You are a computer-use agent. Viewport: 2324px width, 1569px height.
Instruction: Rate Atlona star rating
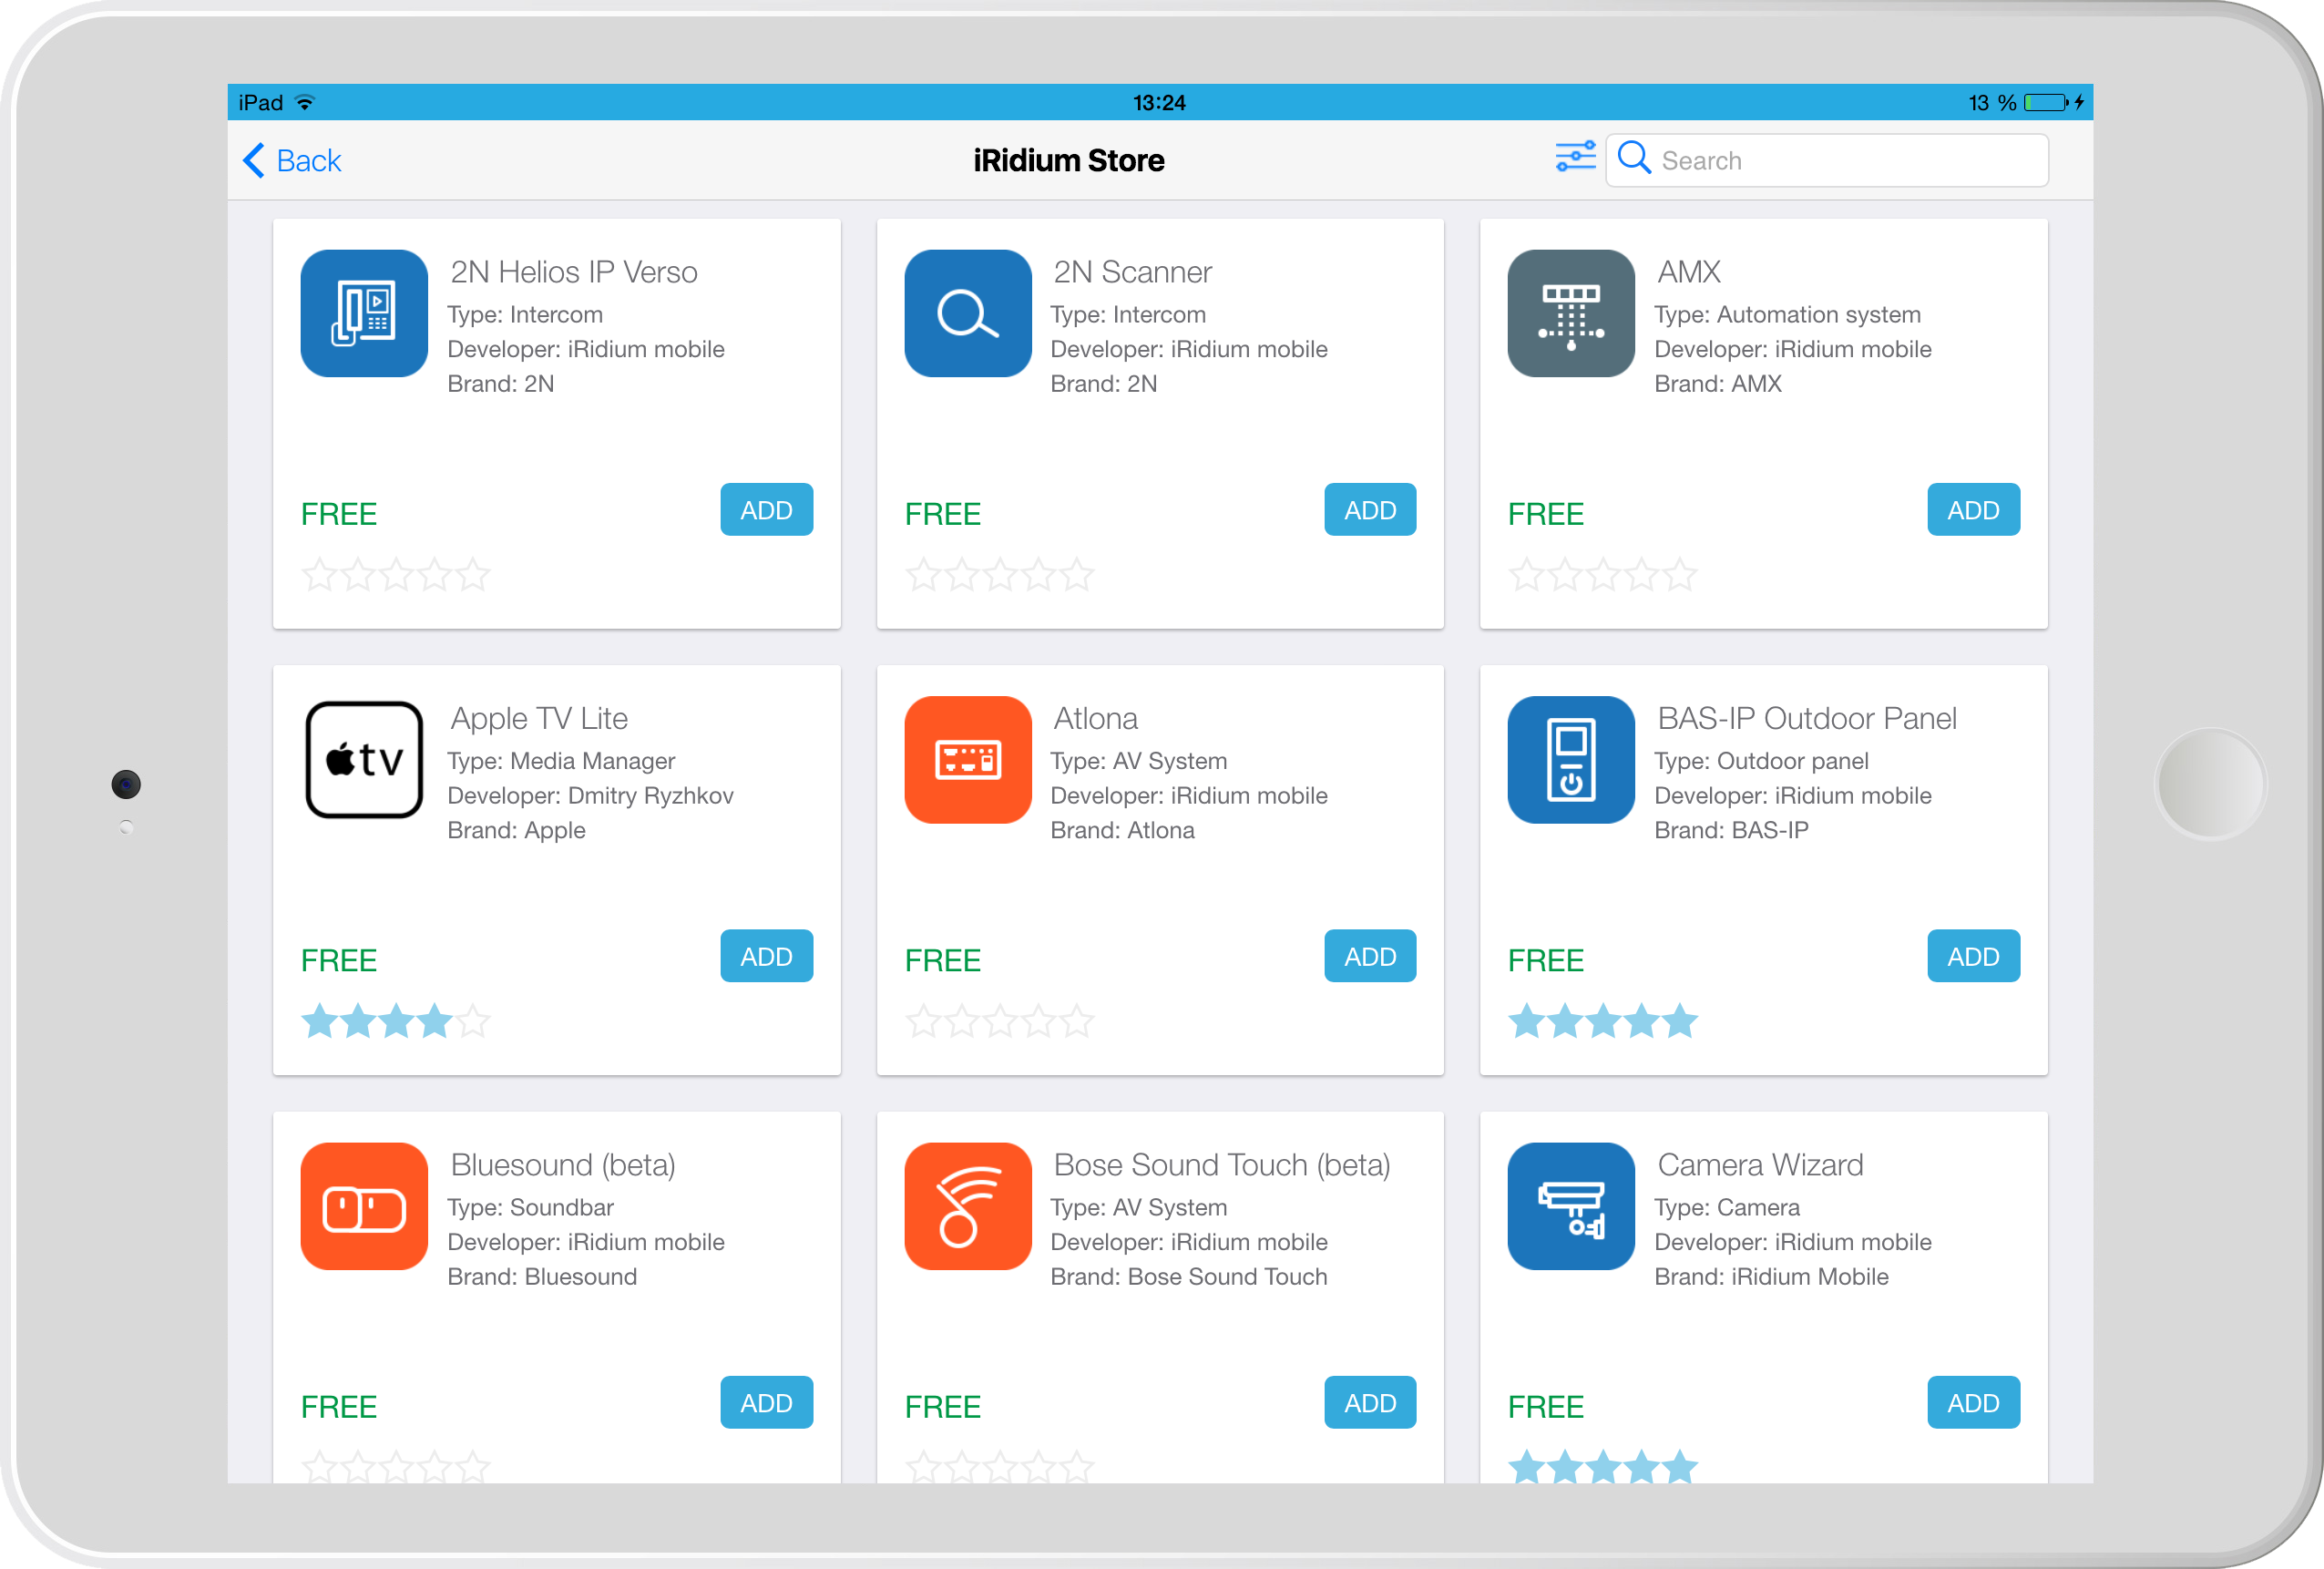[999, 1021]
